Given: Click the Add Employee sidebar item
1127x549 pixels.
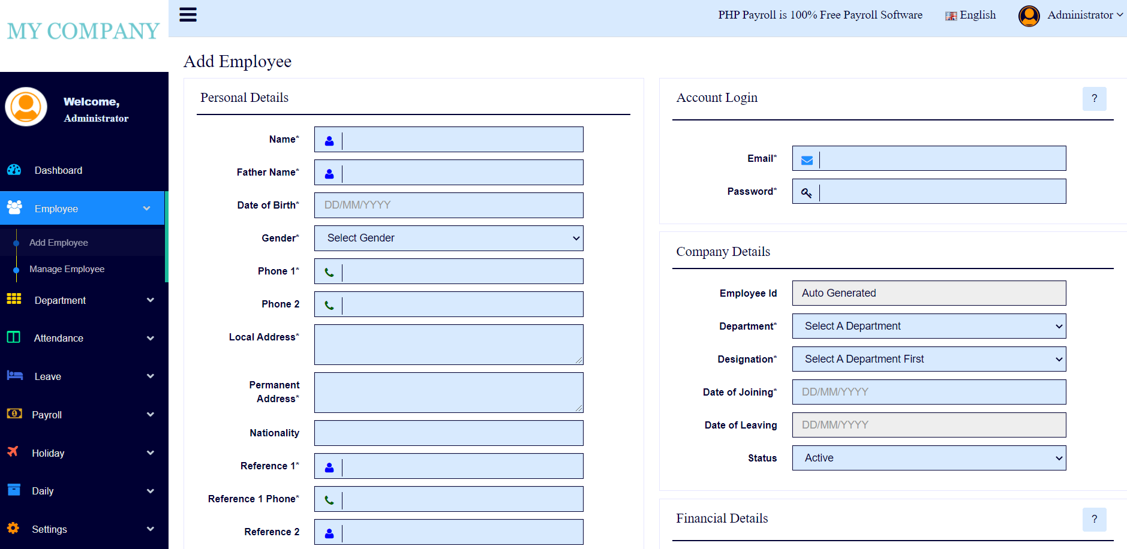Looking at the screenshot, I should point(58,242).
